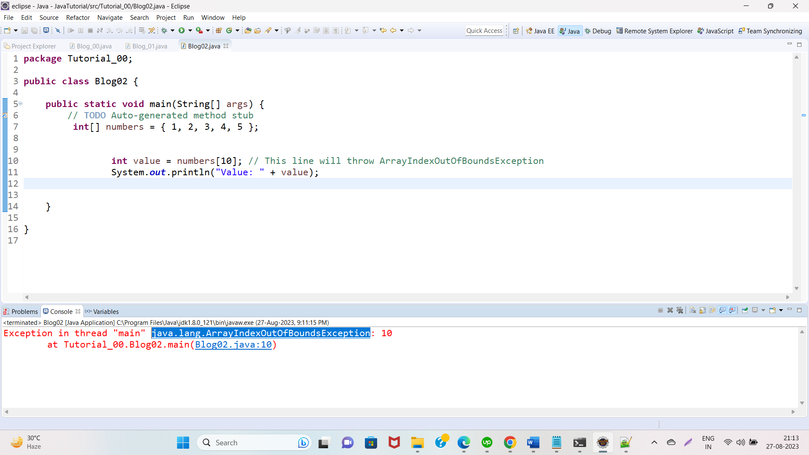
Task: Open Console selection dropdown arrow
Action: click(763, 310)
